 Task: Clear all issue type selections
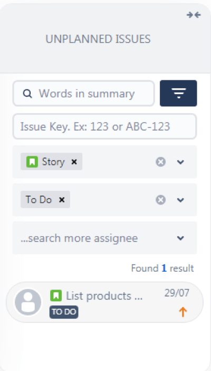coord(161,162)
